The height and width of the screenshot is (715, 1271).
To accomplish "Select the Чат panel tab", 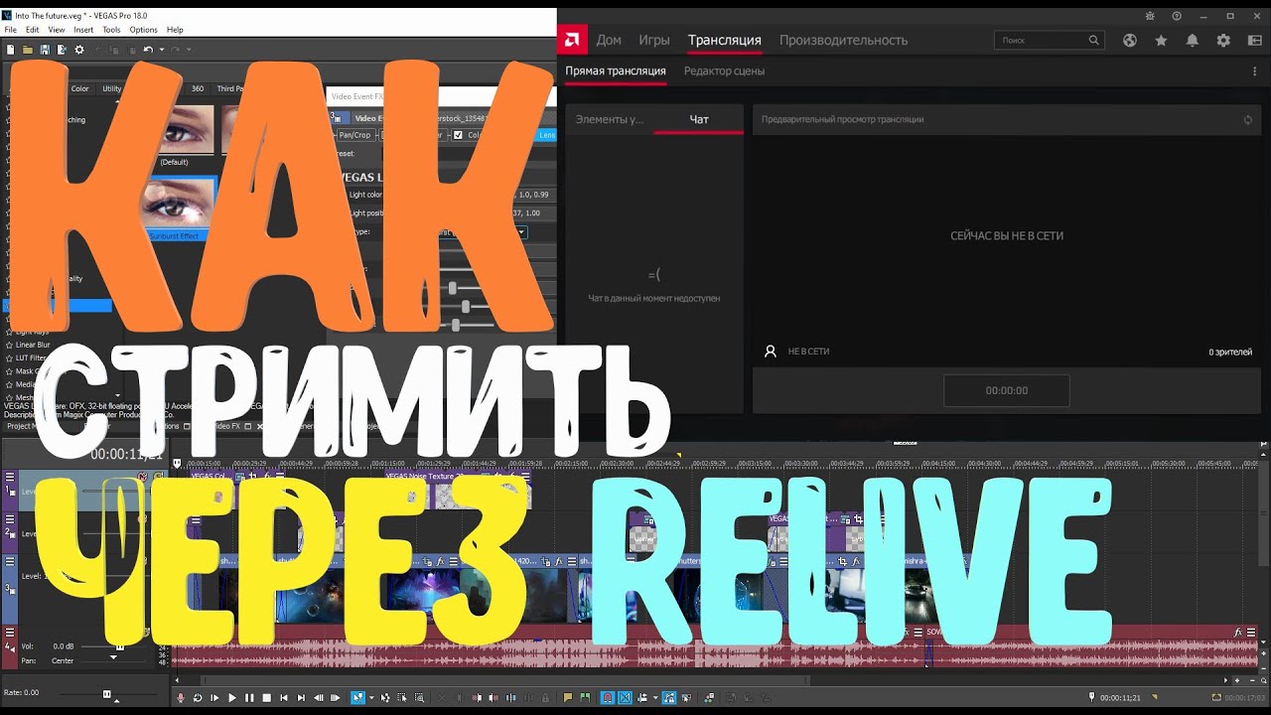I will (x=699, y=119).
